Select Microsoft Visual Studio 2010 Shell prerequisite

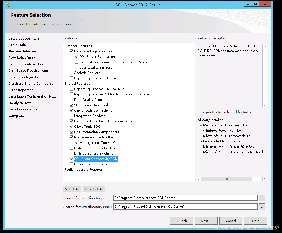[230, 147]
